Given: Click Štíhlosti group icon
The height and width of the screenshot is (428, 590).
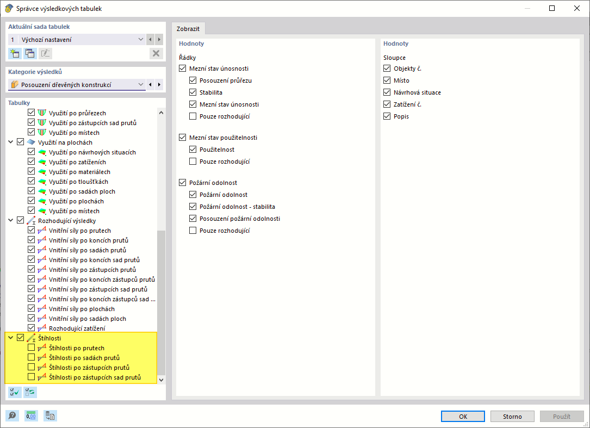Looking at the screenshot, I should (x=31, y=338).
